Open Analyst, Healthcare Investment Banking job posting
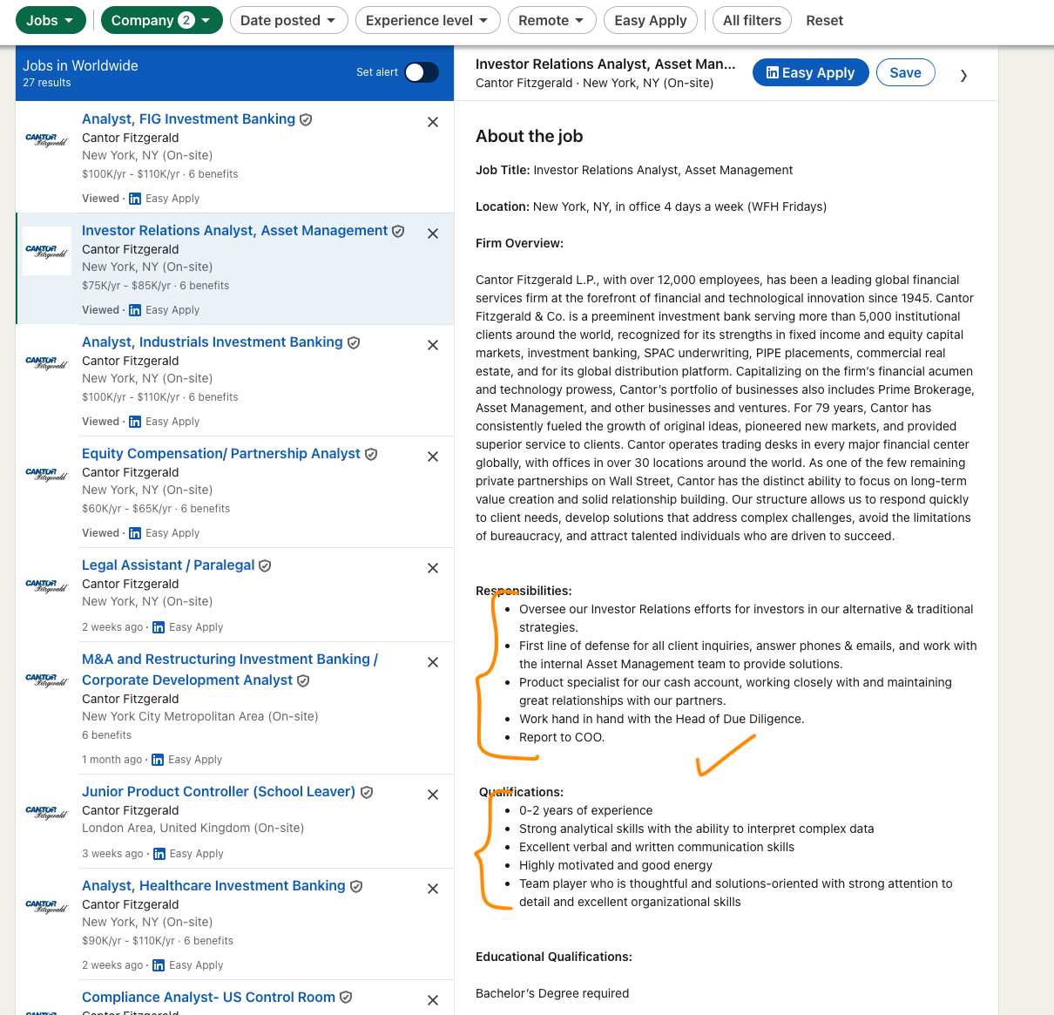 point(213,886)
